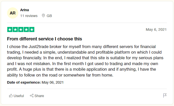Click the 11 reviews count
The height and width of the screenshot is (106, 174).
point(29,16)
